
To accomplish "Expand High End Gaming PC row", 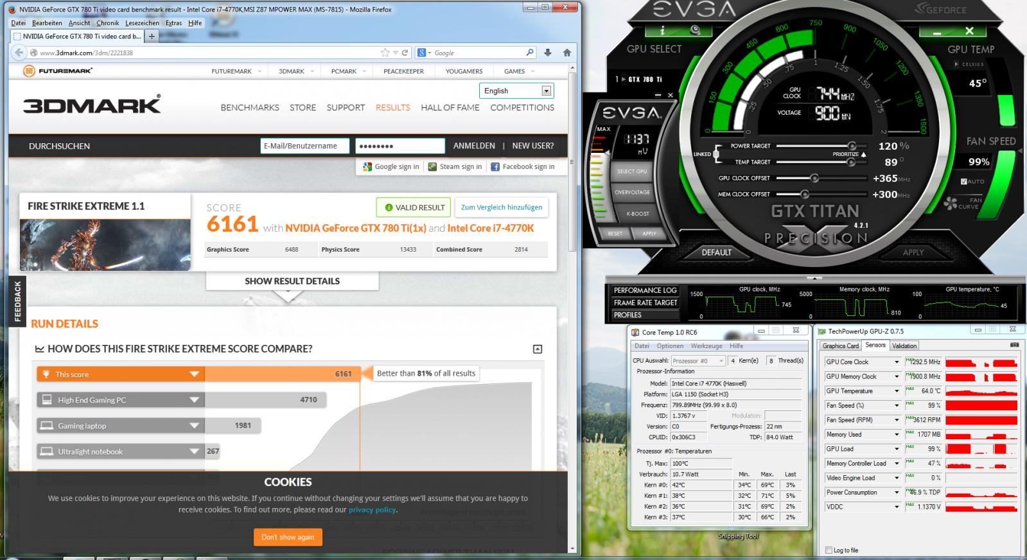I will tap(194, 399).
